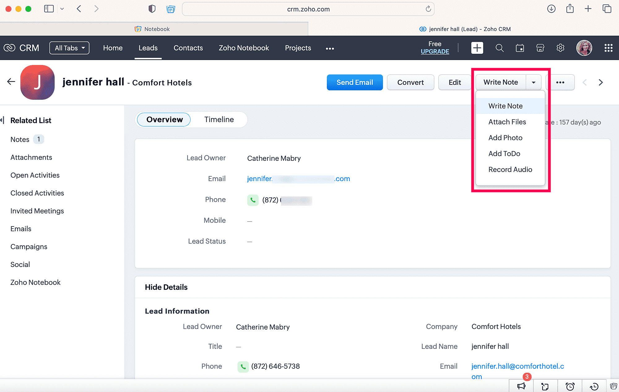
Task: Click the UPGRADE link
Action: tap(435, 52)
